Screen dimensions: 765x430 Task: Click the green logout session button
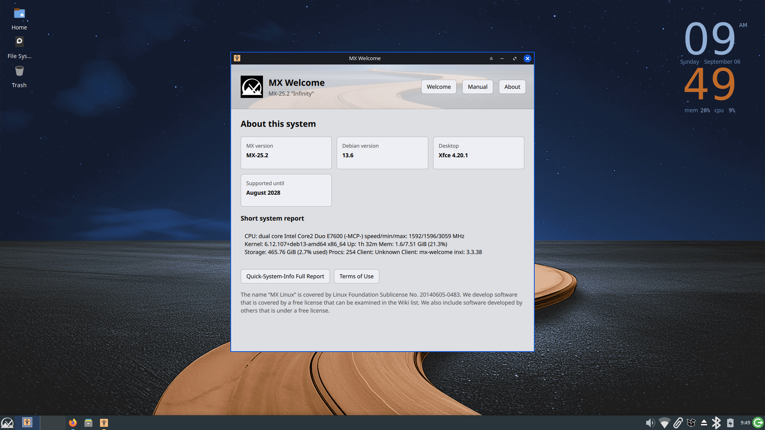pos(758,423)
